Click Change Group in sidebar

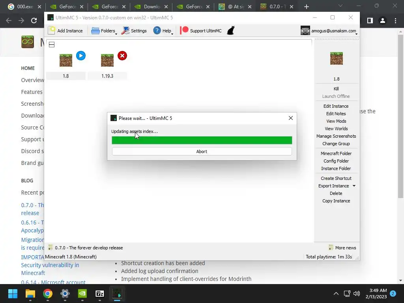[336, 144]
